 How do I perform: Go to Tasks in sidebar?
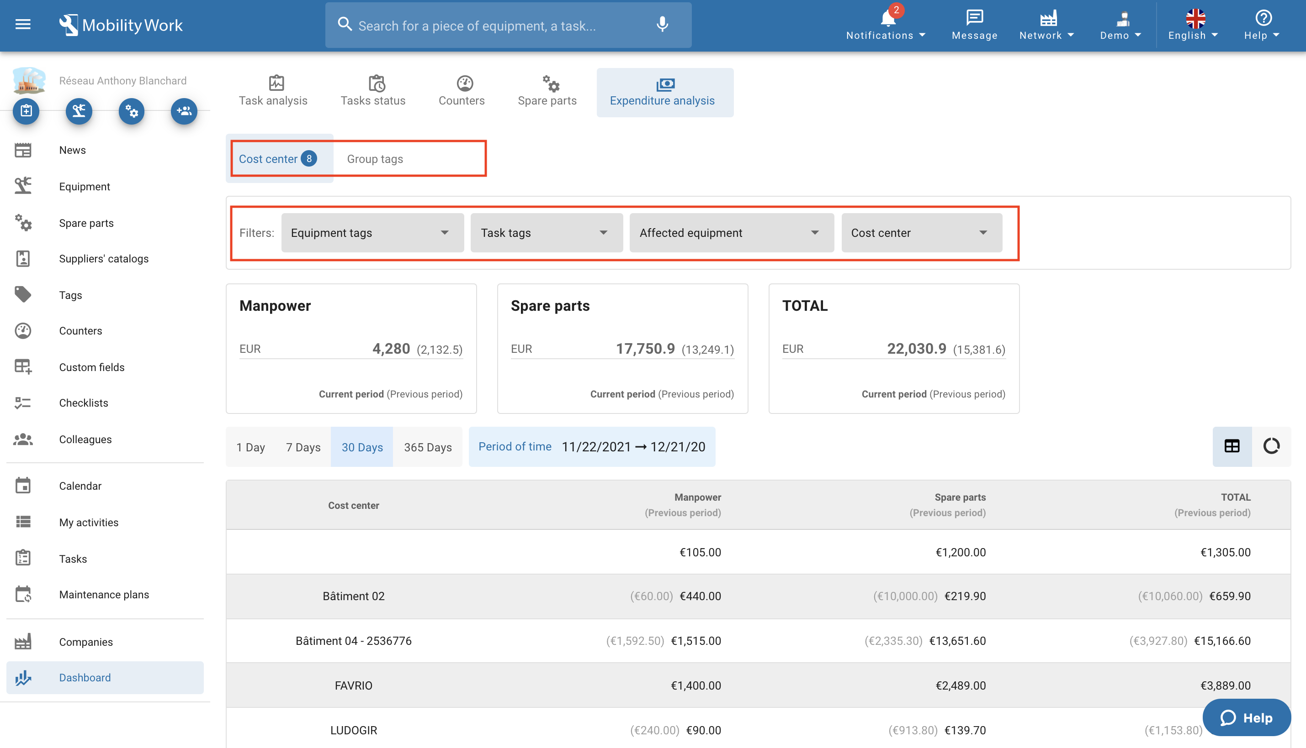point(105,559)
